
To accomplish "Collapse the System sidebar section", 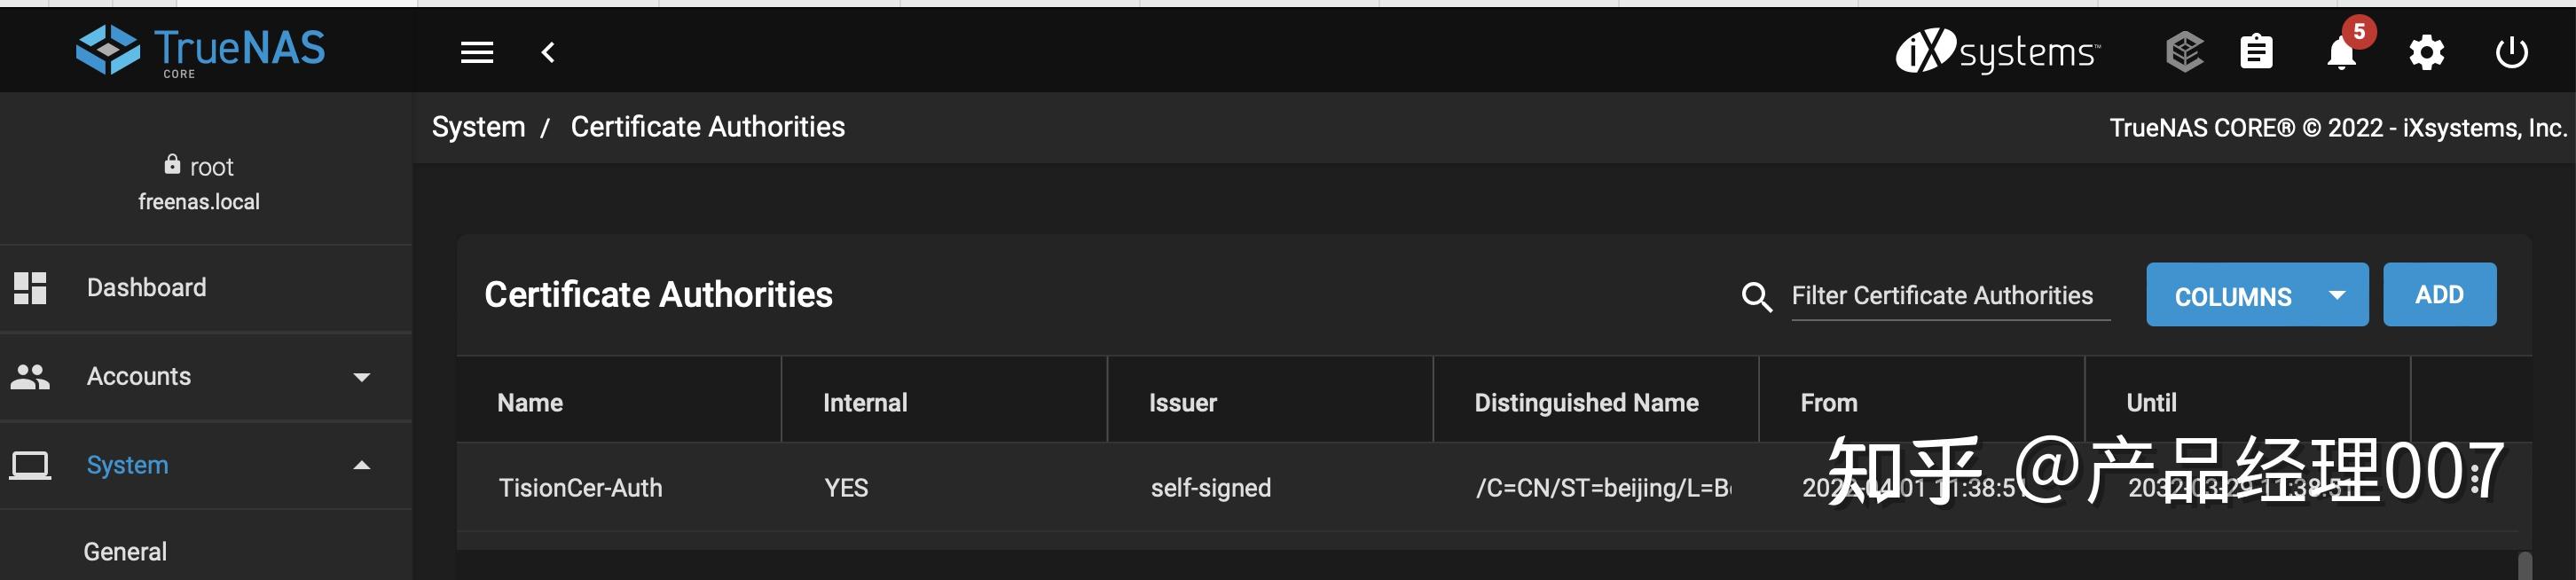I will click(x=361, y=464).
